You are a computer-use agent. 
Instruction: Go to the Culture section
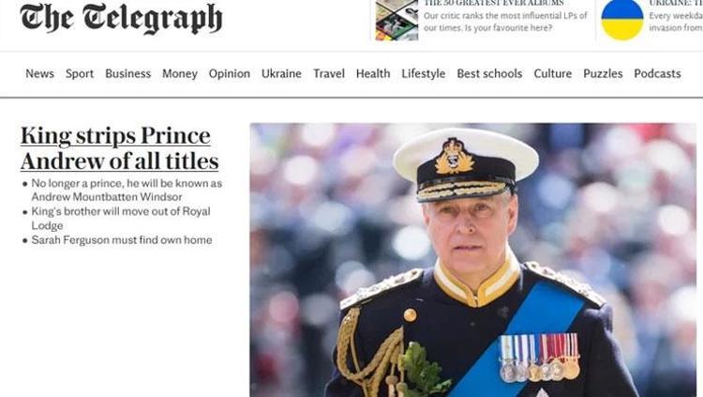[x=552, y=73]
